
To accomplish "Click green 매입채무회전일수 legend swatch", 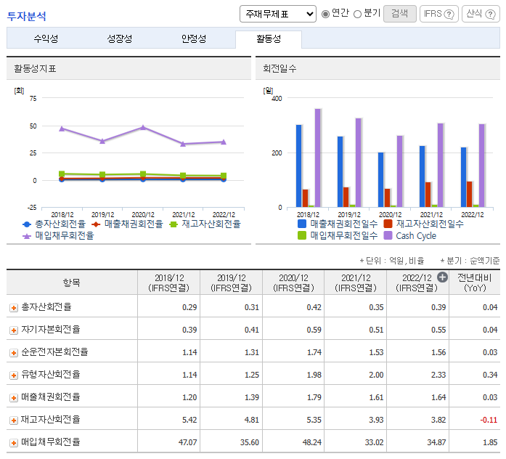I will [x=302, y=235].
